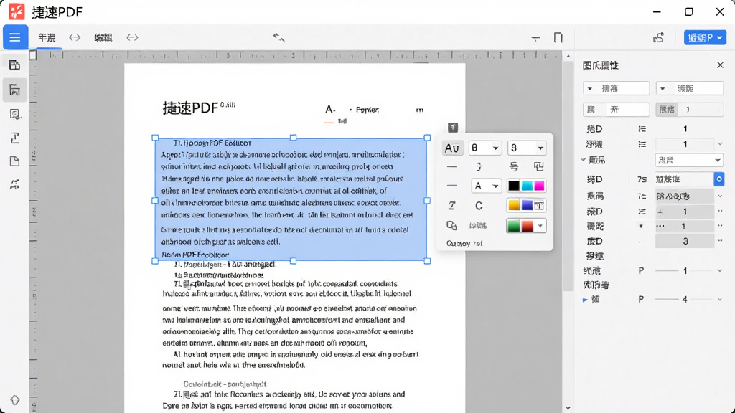Click the first icon in left sidebar
Image resolution: width=735 pixels, height=413 pixels.
(x=14, y=65)
